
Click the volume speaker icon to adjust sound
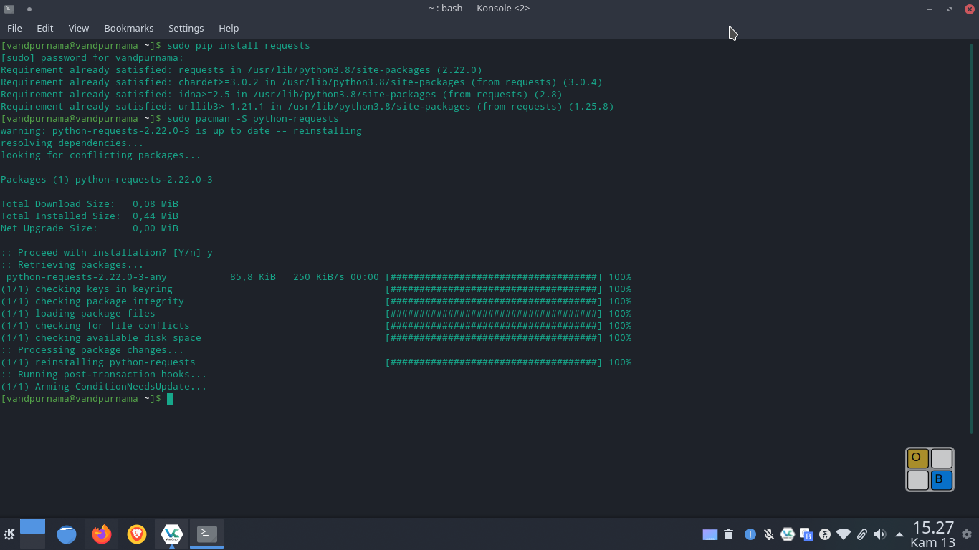(x=880, y=534)
